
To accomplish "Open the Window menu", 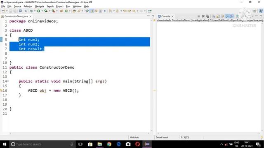I will click(x=77, y=7).
